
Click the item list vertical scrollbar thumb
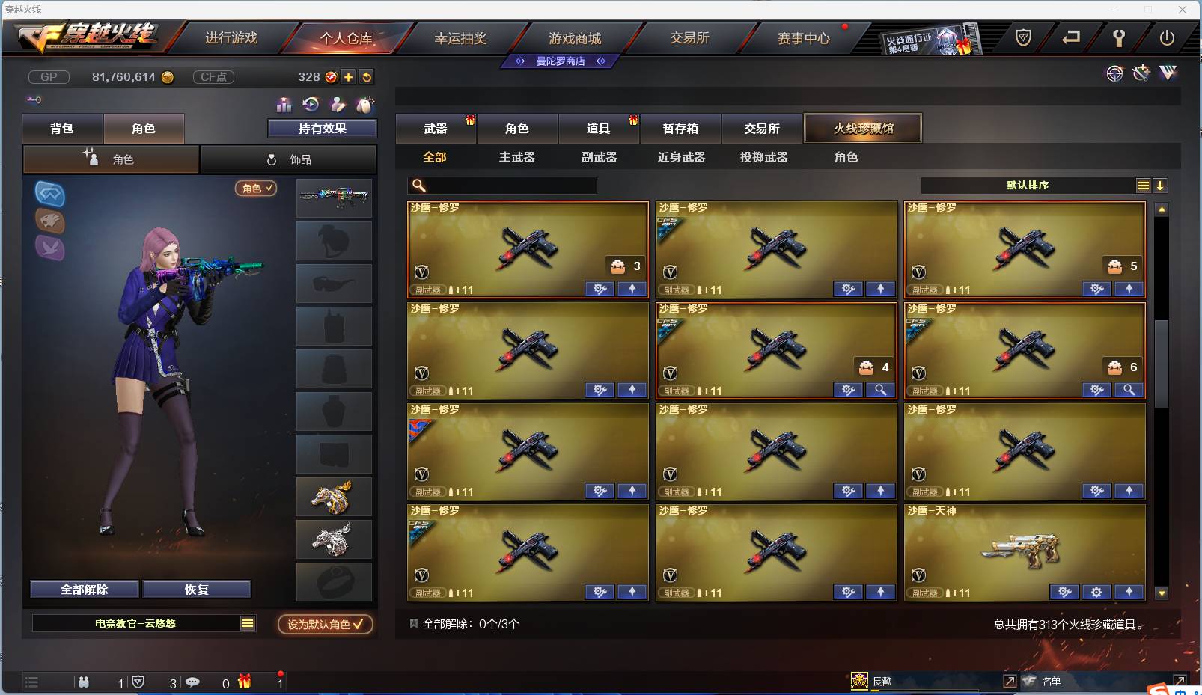(1162, 363)
